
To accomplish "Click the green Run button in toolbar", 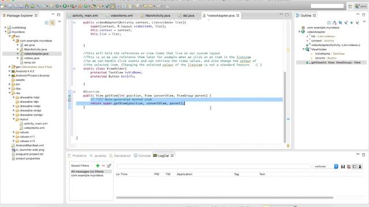I will click(65, 6).
